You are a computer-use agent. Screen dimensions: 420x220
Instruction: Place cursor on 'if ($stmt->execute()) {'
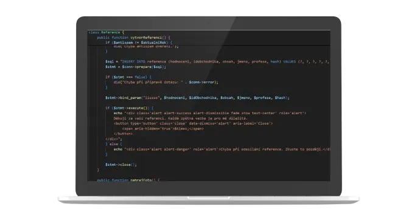[x=129, y=108]
